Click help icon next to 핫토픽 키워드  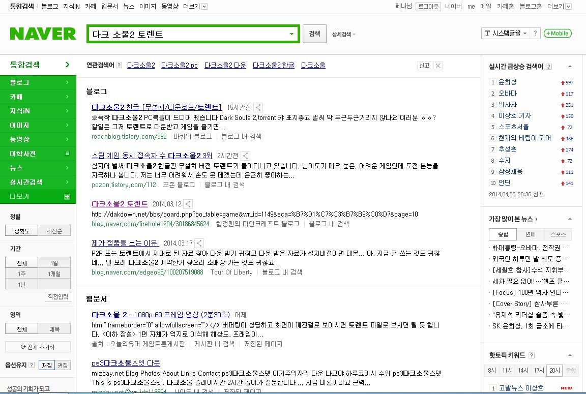[x=532, y=355]
